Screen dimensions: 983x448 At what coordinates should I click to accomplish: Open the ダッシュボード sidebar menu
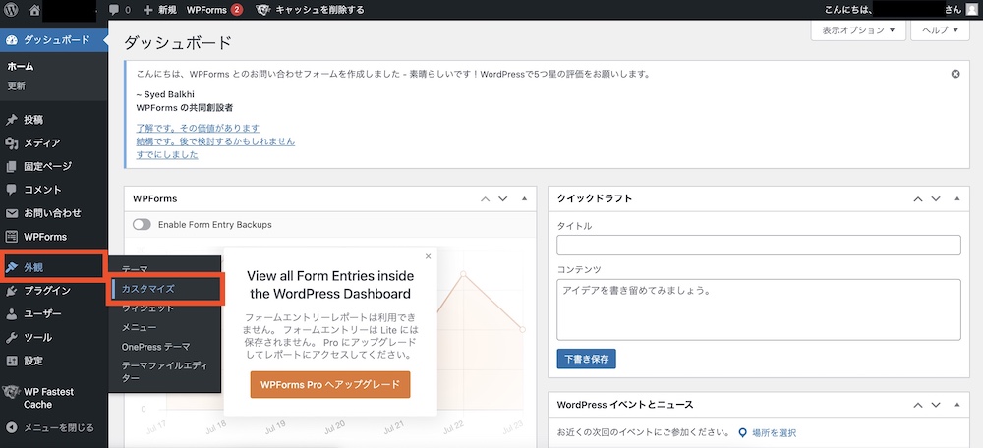pyautogui.click(x=54, y=40)
